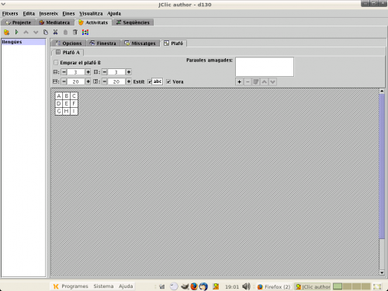Move the activity down in the list

36,33
